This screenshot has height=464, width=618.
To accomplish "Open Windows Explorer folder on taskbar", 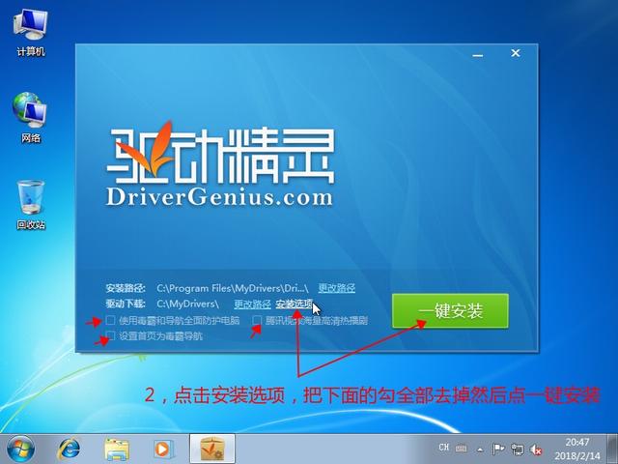I will click(117, 449).
